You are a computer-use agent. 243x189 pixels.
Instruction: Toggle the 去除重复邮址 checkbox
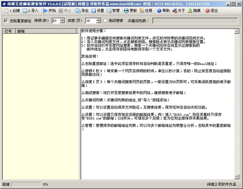(x=5, y=21)
